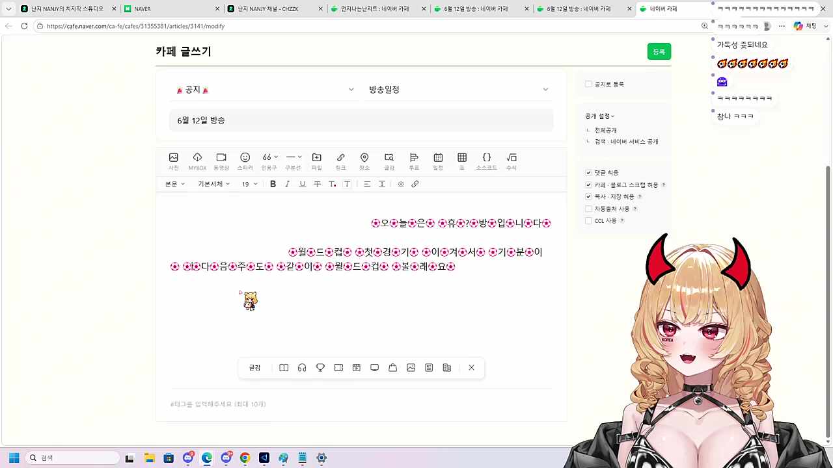
Task: Select shopping bag category in 글감 bar
Action: click(x=392, y=368)
